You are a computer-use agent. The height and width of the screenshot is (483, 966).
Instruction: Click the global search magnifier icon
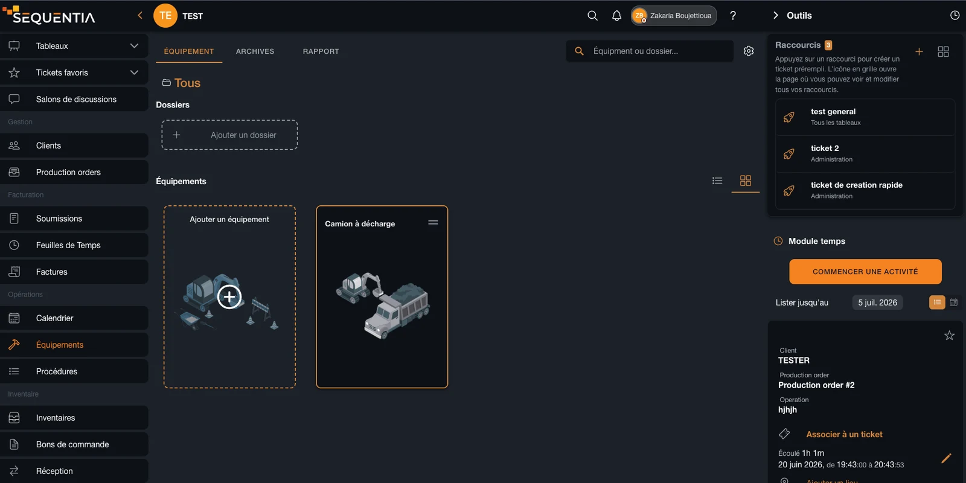pyautogui.click(x=593, y=16)
